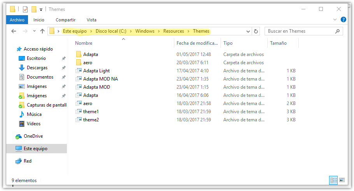354x191 pixels.
Task: Click the pin icon next to Escritorio
Action: pos(64,58)
